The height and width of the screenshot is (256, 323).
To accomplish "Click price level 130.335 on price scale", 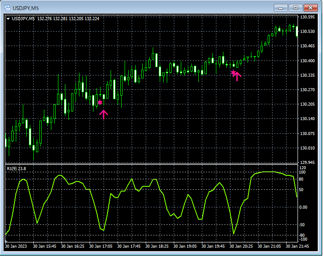I will [x=307, y=75].
